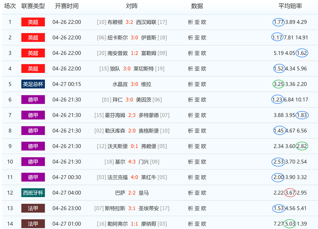Click kickoff time 04-27 04:00

[x=67, y=193]
